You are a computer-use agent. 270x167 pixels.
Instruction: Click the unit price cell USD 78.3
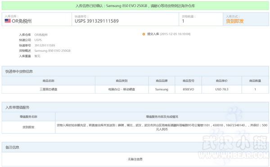coord(222,90)
